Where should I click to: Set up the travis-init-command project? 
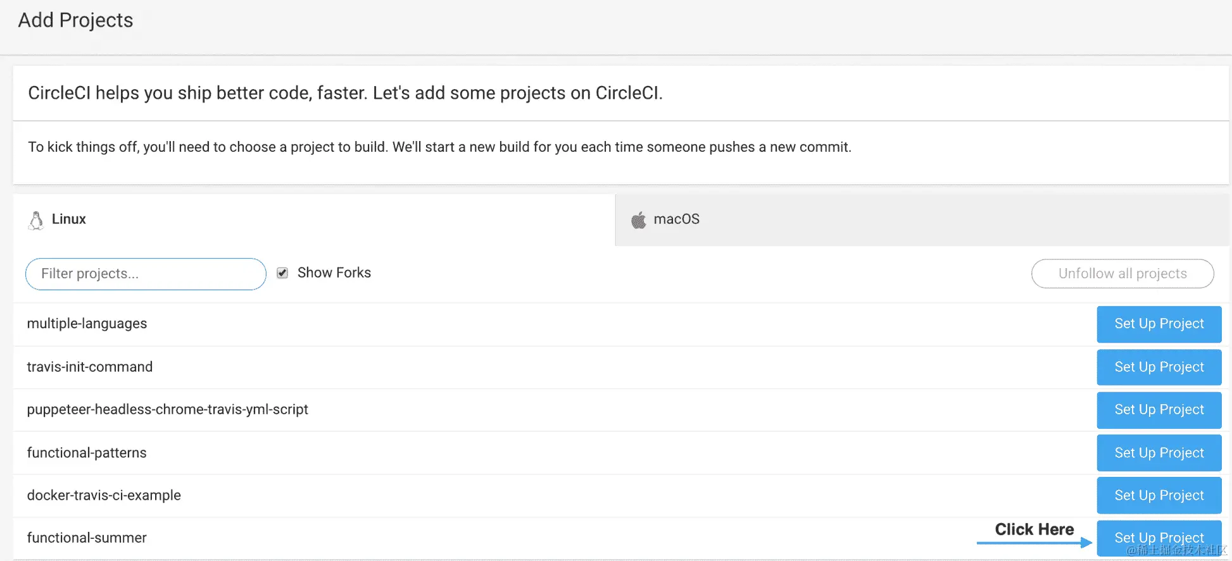1159,367
